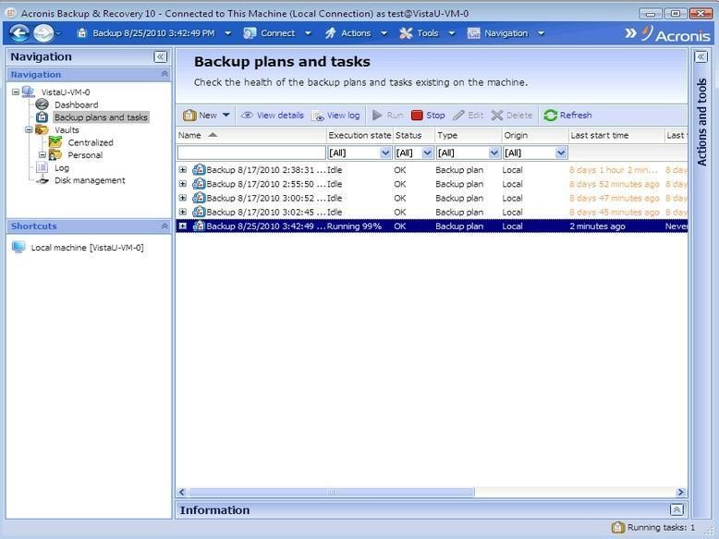Screen dimensions: 719x539
Task: Open Disk management
Action: click(x=90, y=180)
